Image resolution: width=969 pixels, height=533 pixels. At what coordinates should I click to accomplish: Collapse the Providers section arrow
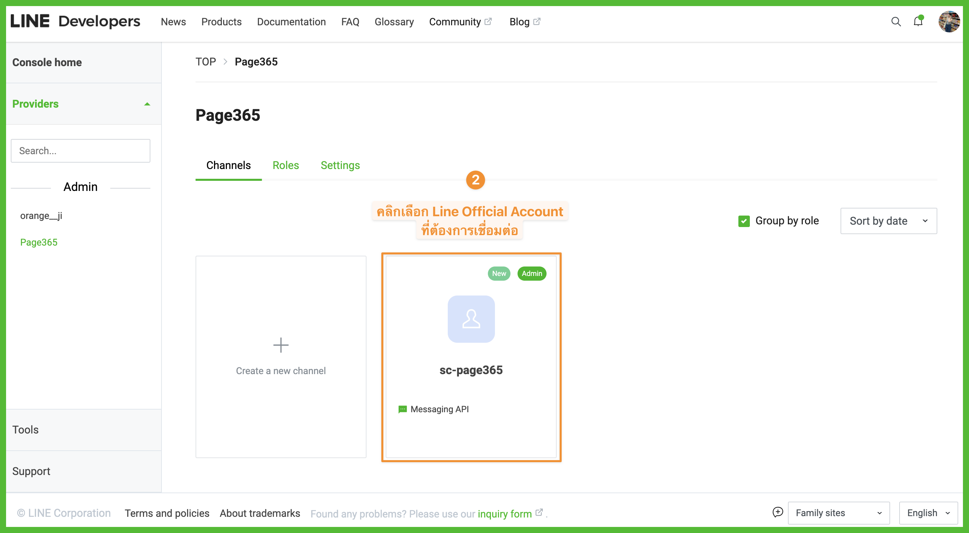click(x=147, y=104)
